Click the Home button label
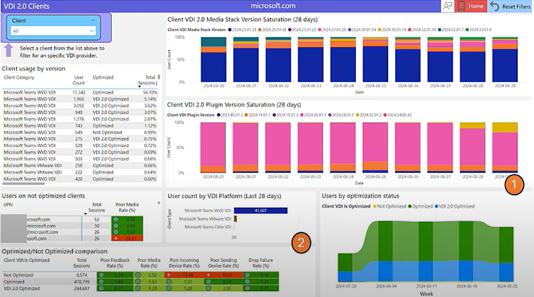This screenshot has width=534, height=297. [476, 6]
